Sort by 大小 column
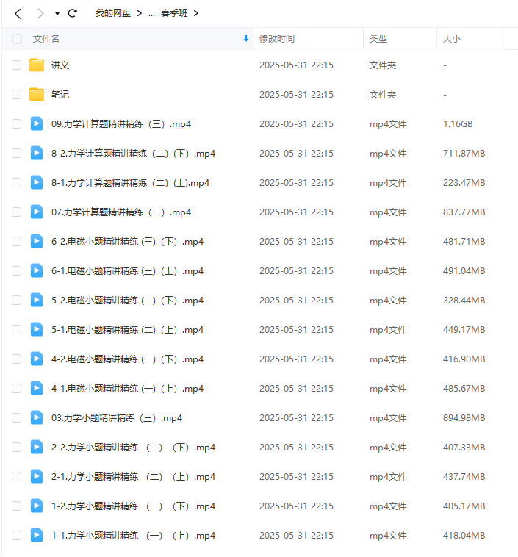The image size is (518, 557). click(x=452, y=39)
